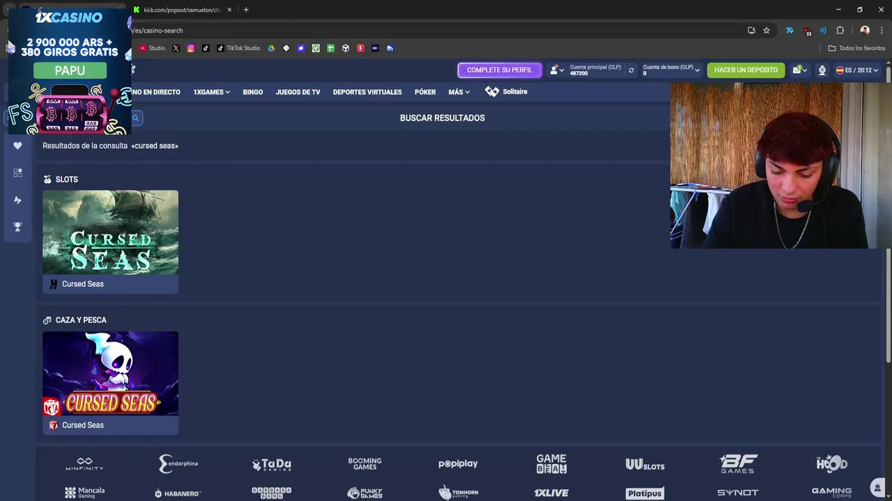892x501 pixels.
Task: Click HACER UN DEPÓSITO button
Action: (746, 70)
